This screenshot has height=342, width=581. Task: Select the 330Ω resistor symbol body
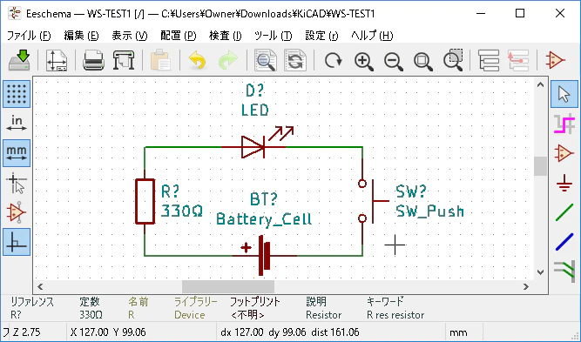tap(145, 202)
